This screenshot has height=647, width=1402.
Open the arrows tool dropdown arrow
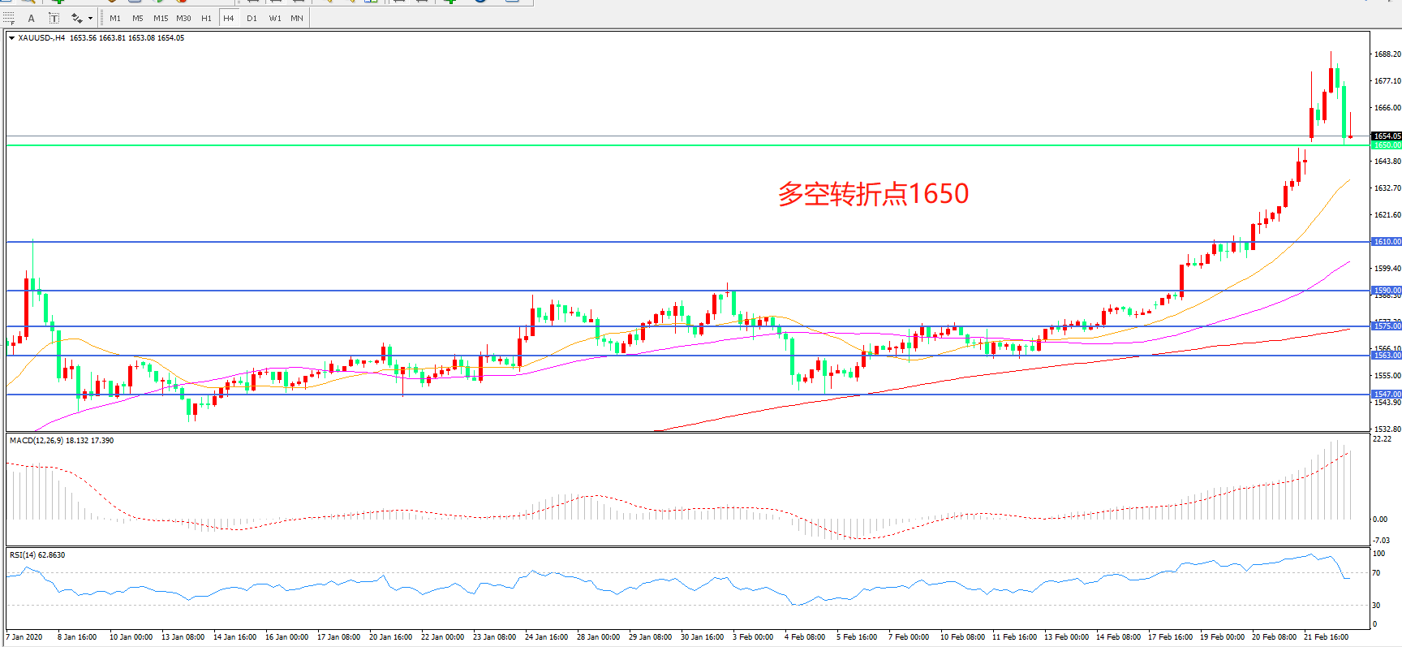pyautogui.click(x=90, y=18)
